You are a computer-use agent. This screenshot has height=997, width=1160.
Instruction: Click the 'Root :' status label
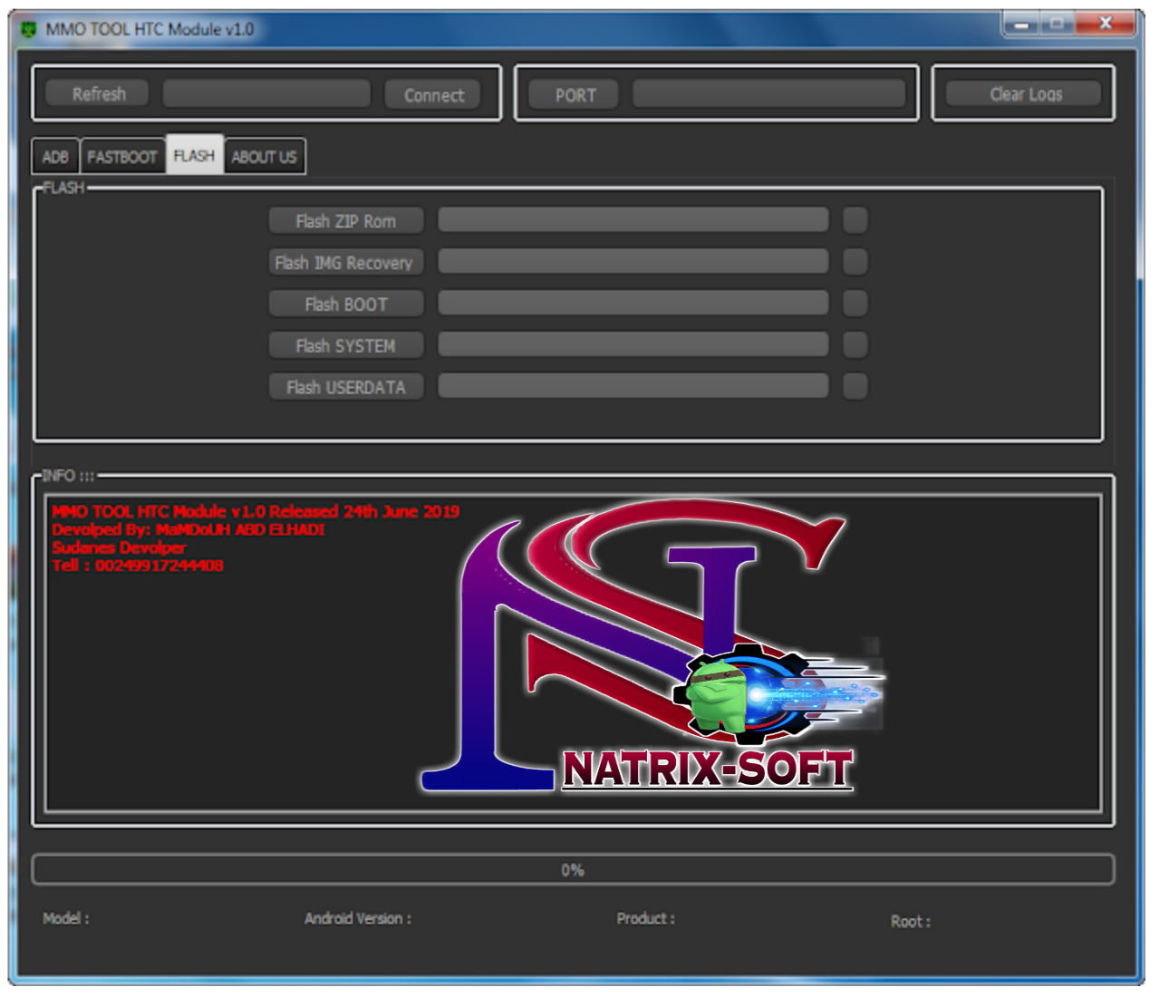point(910,922)
